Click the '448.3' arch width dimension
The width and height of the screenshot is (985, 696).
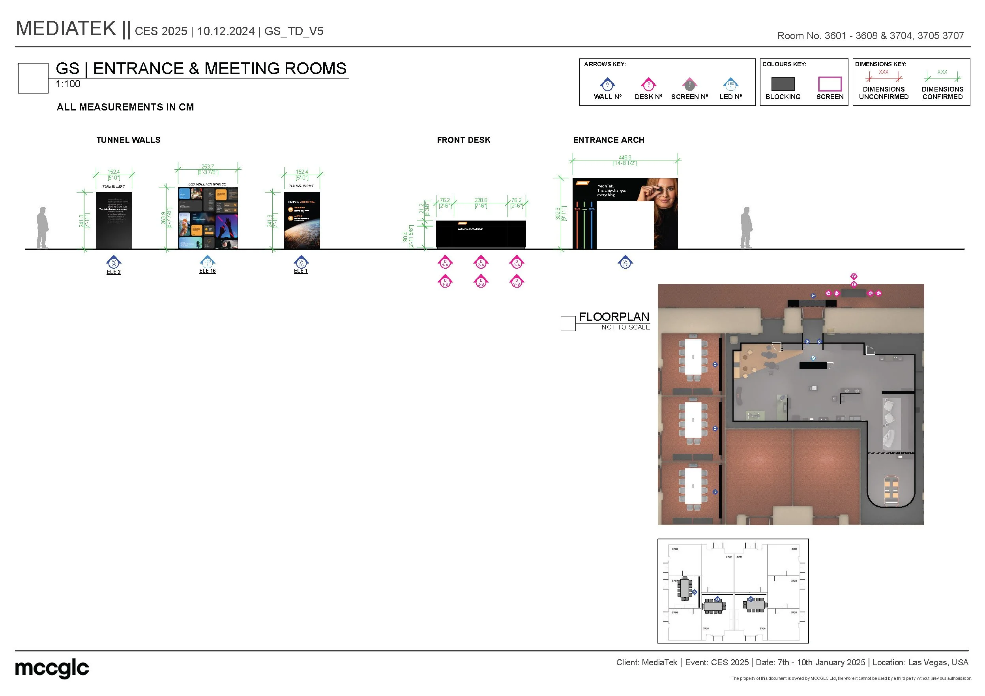(625, 158)
